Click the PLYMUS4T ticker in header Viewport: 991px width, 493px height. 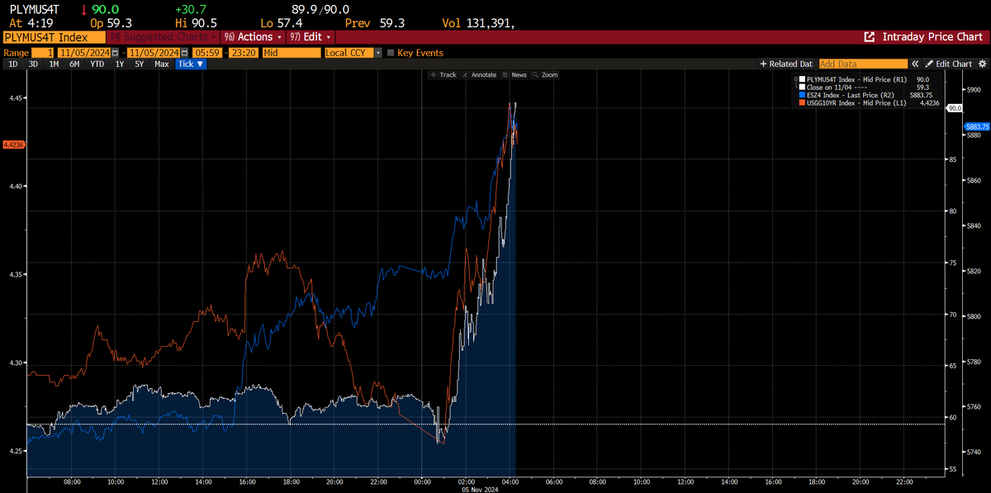[36, 9]
